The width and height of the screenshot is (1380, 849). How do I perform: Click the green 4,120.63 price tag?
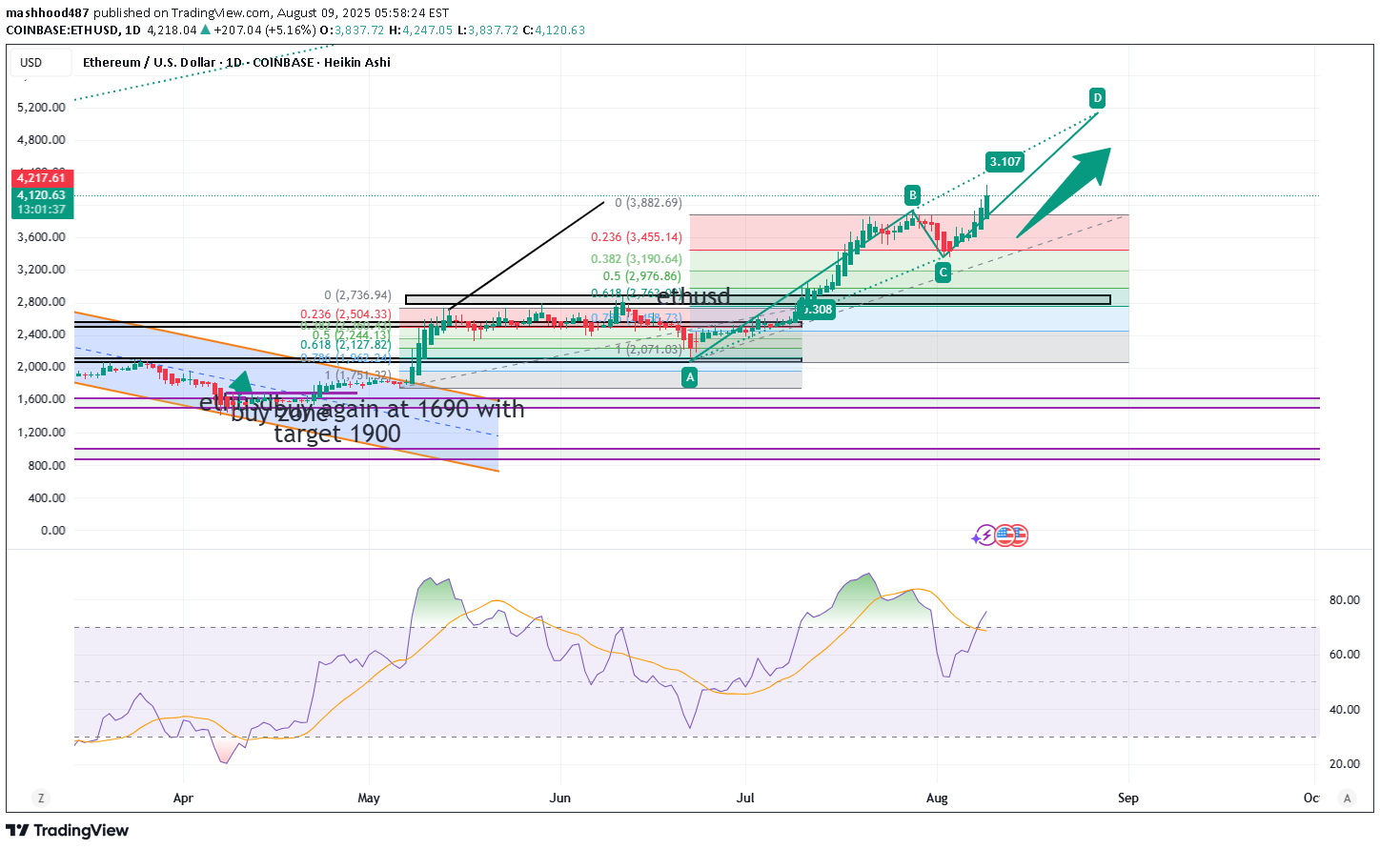(41, 195)
